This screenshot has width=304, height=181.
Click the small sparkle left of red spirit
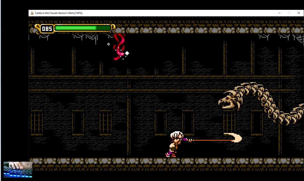[x=109, y=44]
